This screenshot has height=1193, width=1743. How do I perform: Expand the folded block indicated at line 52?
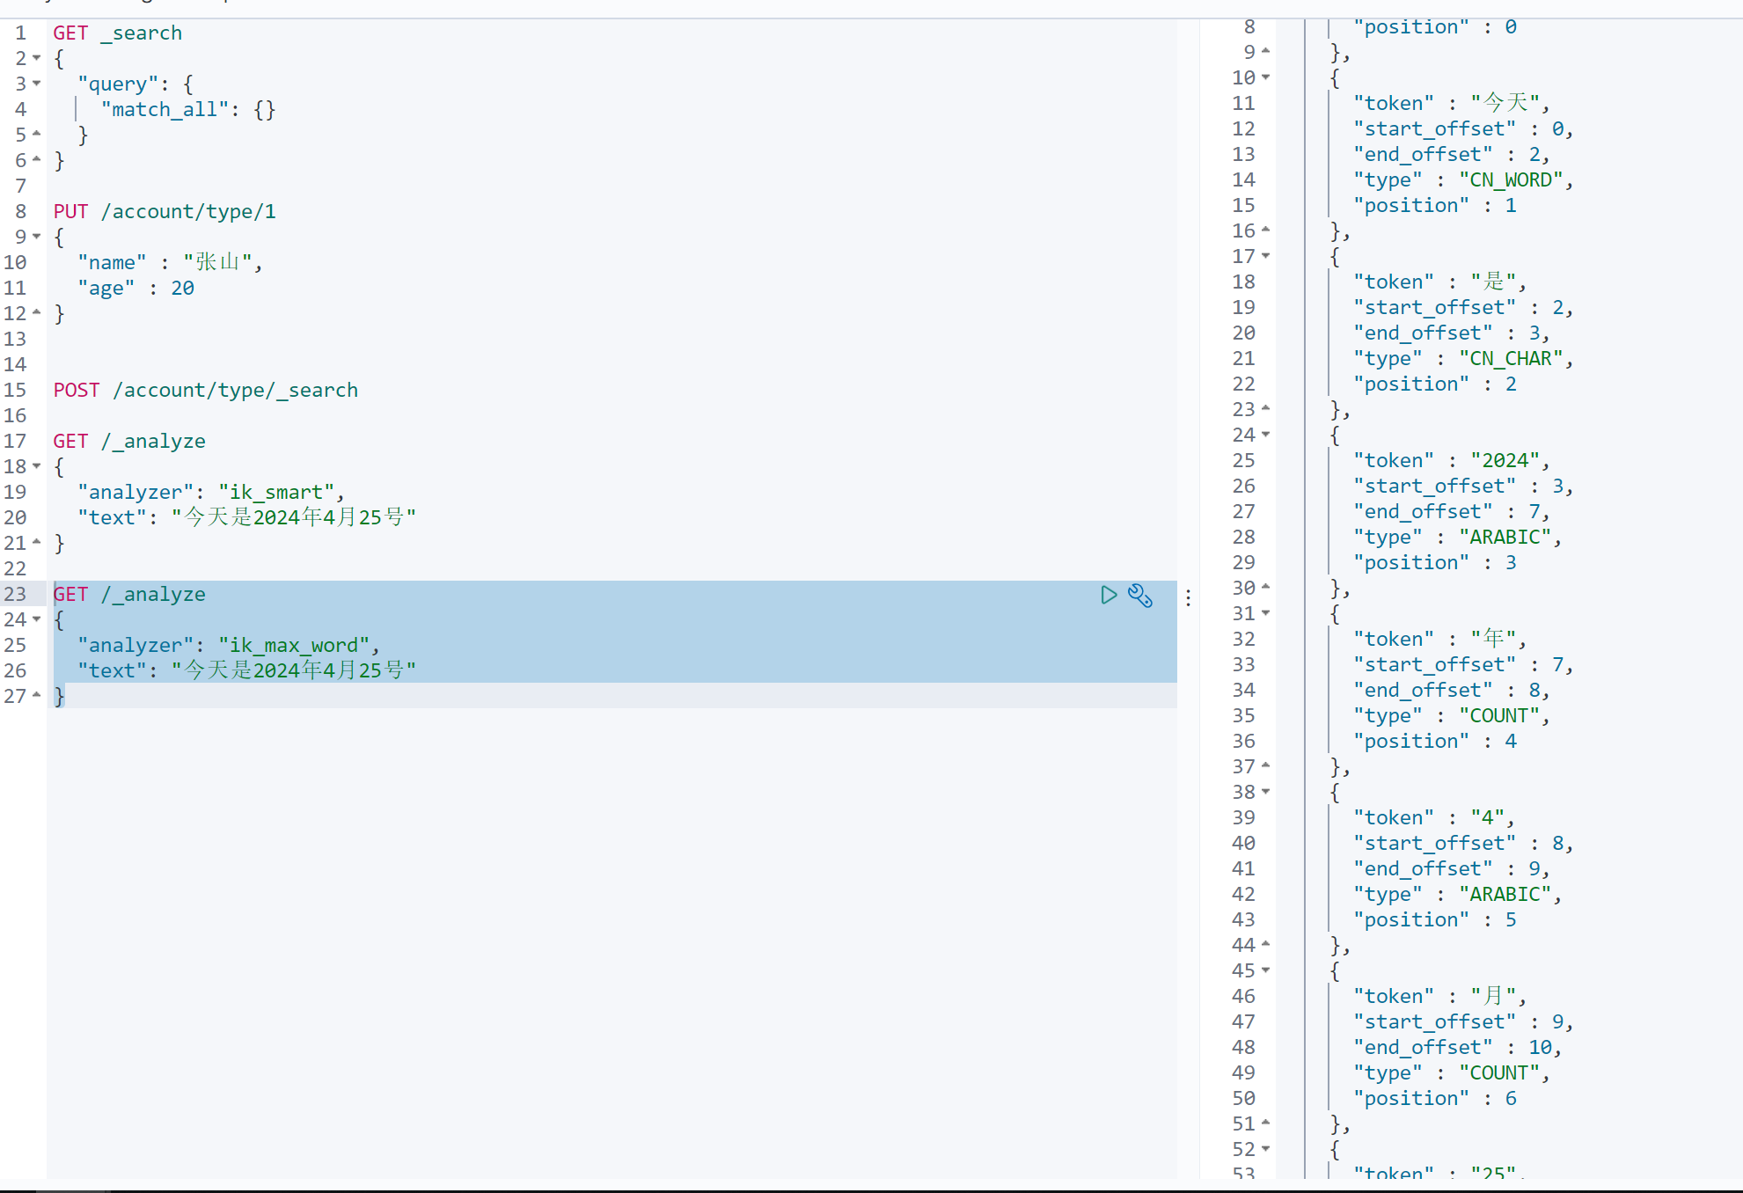click(1264, 1149)
